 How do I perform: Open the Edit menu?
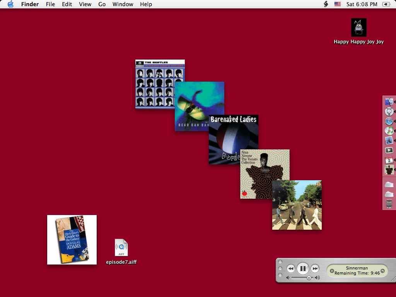67,4
